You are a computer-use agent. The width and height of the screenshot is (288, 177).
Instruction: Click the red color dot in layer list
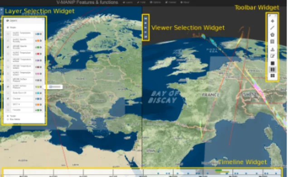(38, 54)
